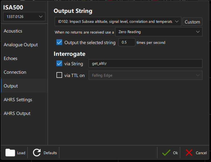
Task: Go to the Echoes tab
Action: point(11,58)
